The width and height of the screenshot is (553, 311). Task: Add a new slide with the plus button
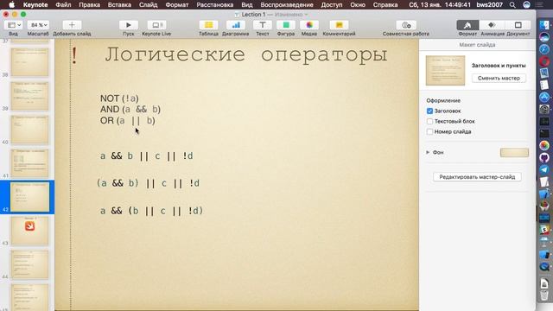72,25
